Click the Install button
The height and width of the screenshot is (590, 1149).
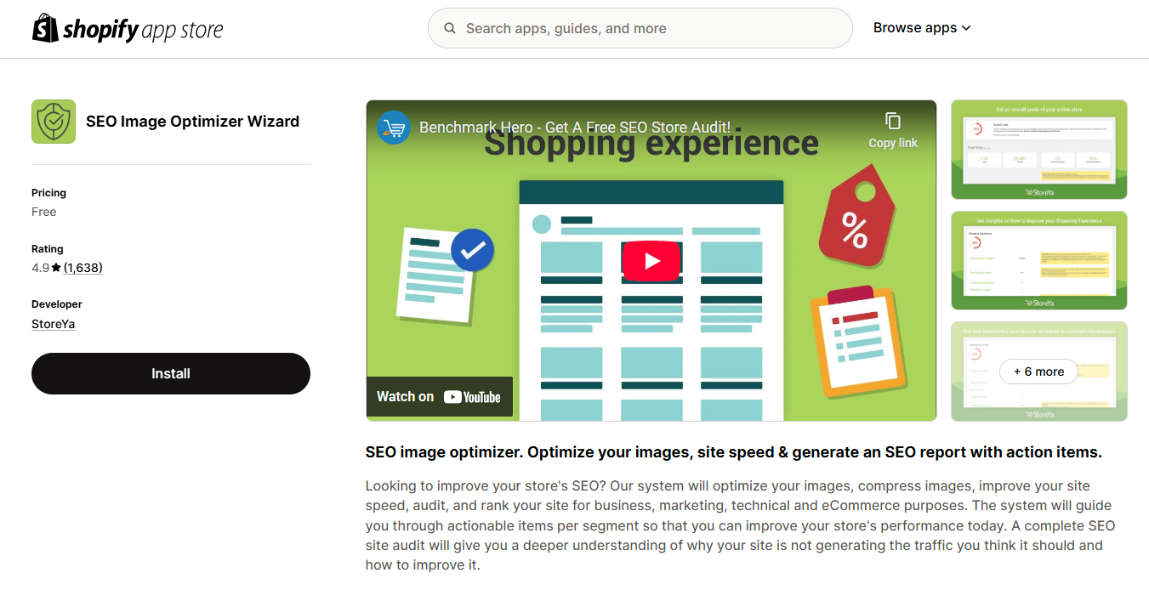170,373
